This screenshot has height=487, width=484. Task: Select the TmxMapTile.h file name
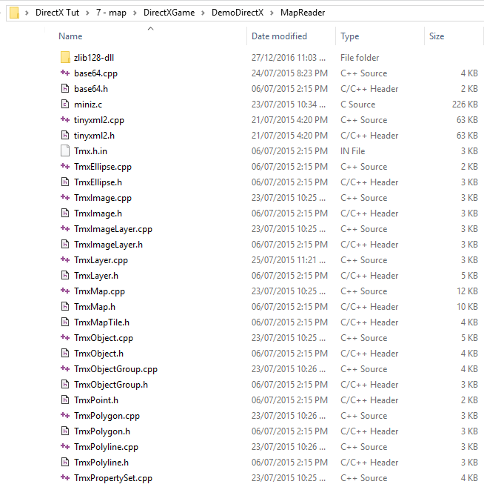[101, 322]
